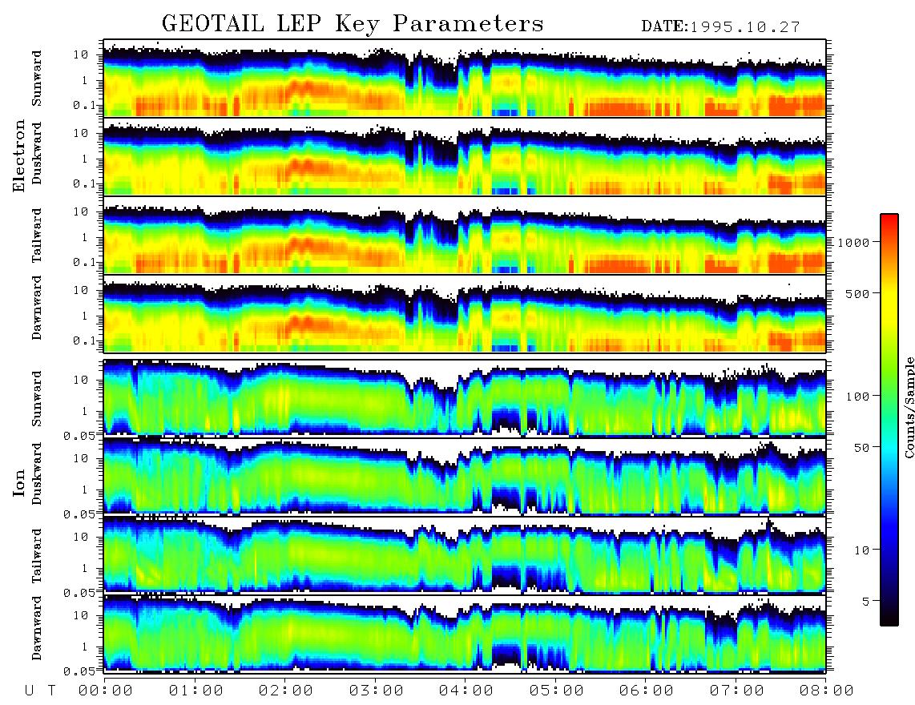Select the Ion Duskward panel label

click(37, 473)
